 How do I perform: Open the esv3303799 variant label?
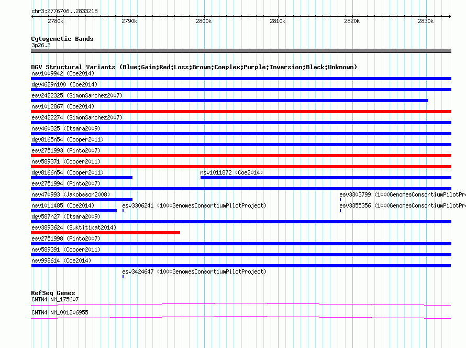click(403, 194)
